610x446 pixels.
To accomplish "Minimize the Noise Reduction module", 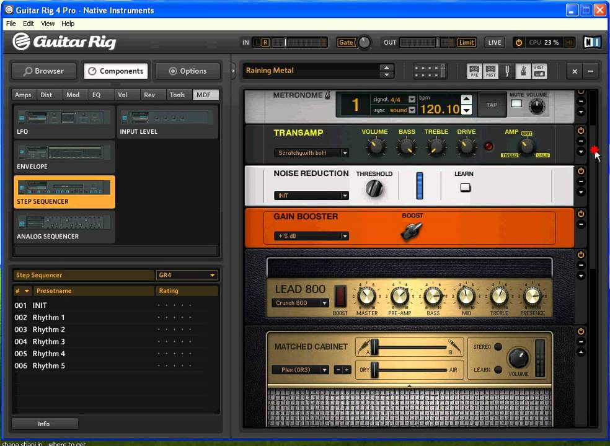I will 581,181.
